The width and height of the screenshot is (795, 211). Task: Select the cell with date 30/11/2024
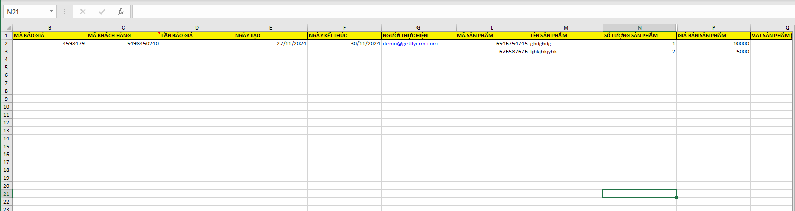tap(344, 44)
